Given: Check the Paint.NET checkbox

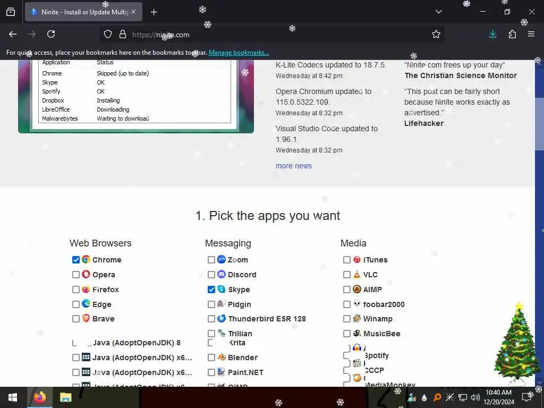Looking at the screenshot, I should pyautogui.click(x=211, y=372).
